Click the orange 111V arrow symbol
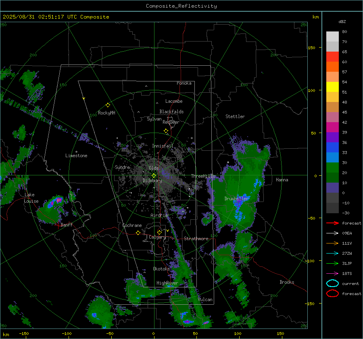Viewport: 363px width, 339px height. point(332,243)
